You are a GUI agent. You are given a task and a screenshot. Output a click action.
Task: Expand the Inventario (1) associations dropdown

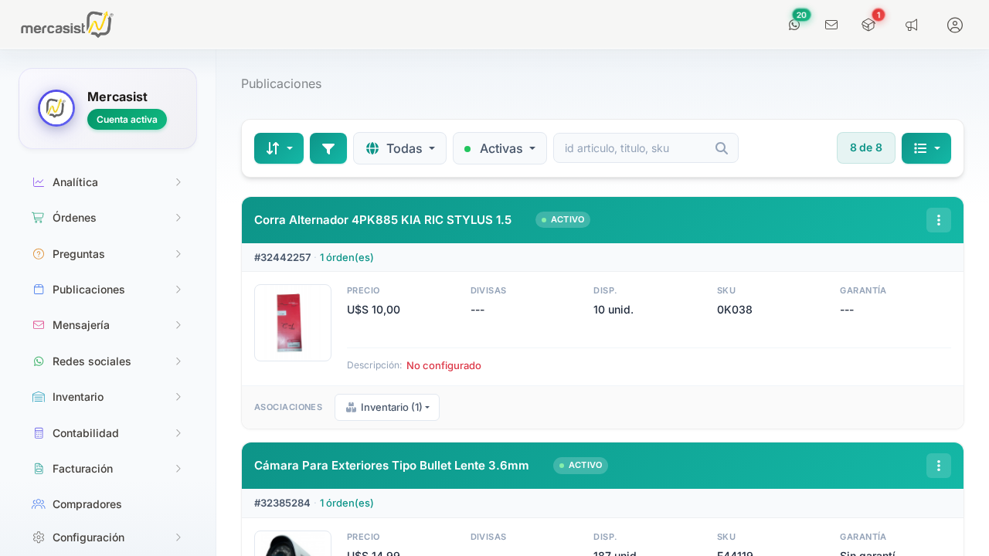[x=387, y=407]
